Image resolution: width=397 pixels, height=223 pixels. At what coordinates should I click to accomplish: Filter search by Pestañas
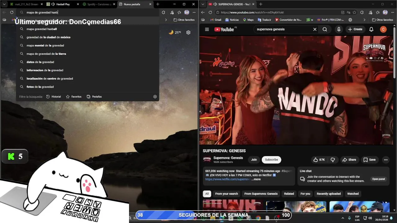(94, 97)
